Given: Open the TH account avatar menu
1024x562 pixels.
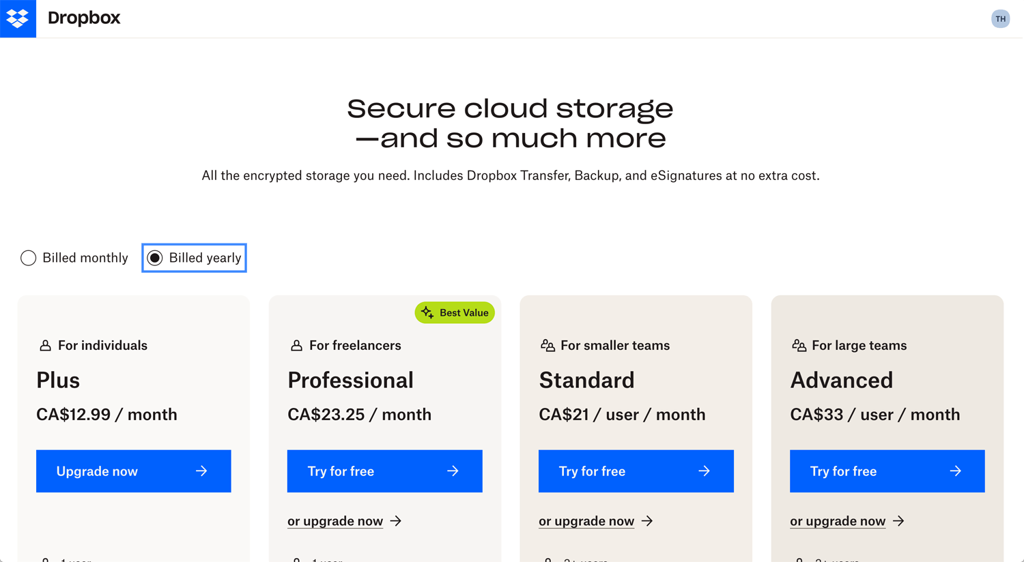Looking at the screenshot, I should (1000, 18).
